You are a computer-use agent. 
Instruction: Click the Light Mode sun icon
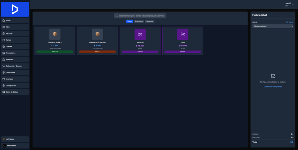point(4,139)
